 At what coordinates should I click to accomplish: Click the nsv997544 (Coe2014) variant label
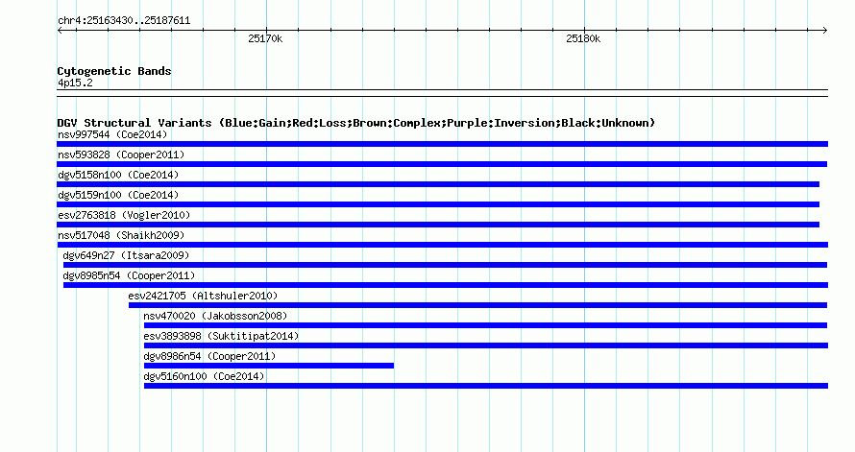coord(112,134)
